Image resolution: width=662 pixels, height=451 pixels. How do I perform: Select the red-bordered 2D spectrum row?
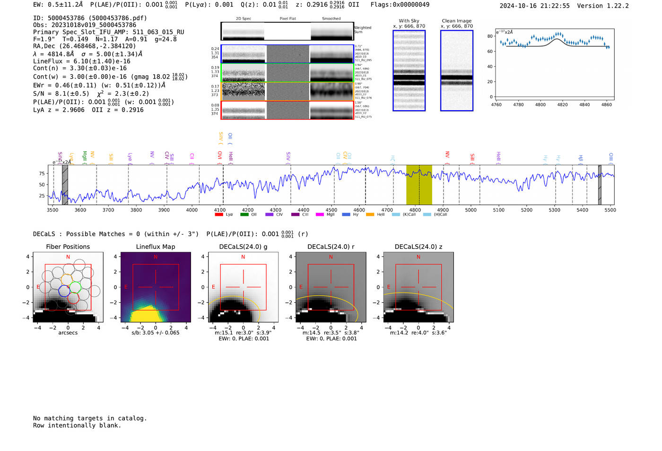(x=287, y=110)
